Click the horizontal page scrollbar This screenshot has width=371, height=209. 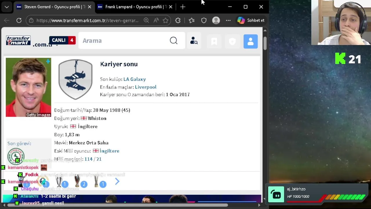pyautogui.click(x=117, y=205)
